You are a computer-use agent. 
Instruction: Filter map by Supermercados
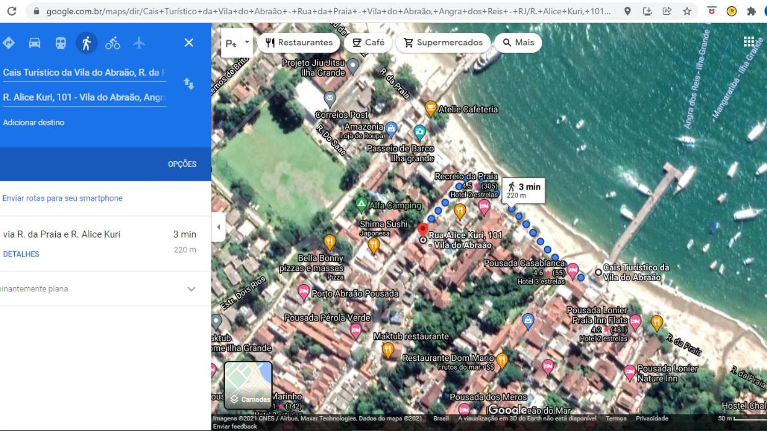443,43
